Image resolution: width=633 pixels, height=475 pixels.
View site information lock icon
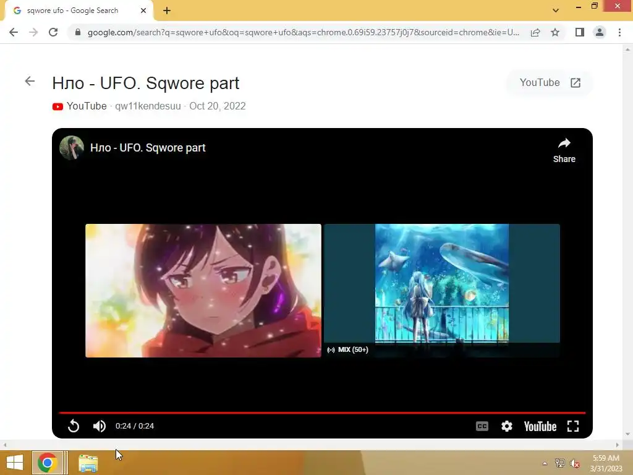(x=78, y=32)
